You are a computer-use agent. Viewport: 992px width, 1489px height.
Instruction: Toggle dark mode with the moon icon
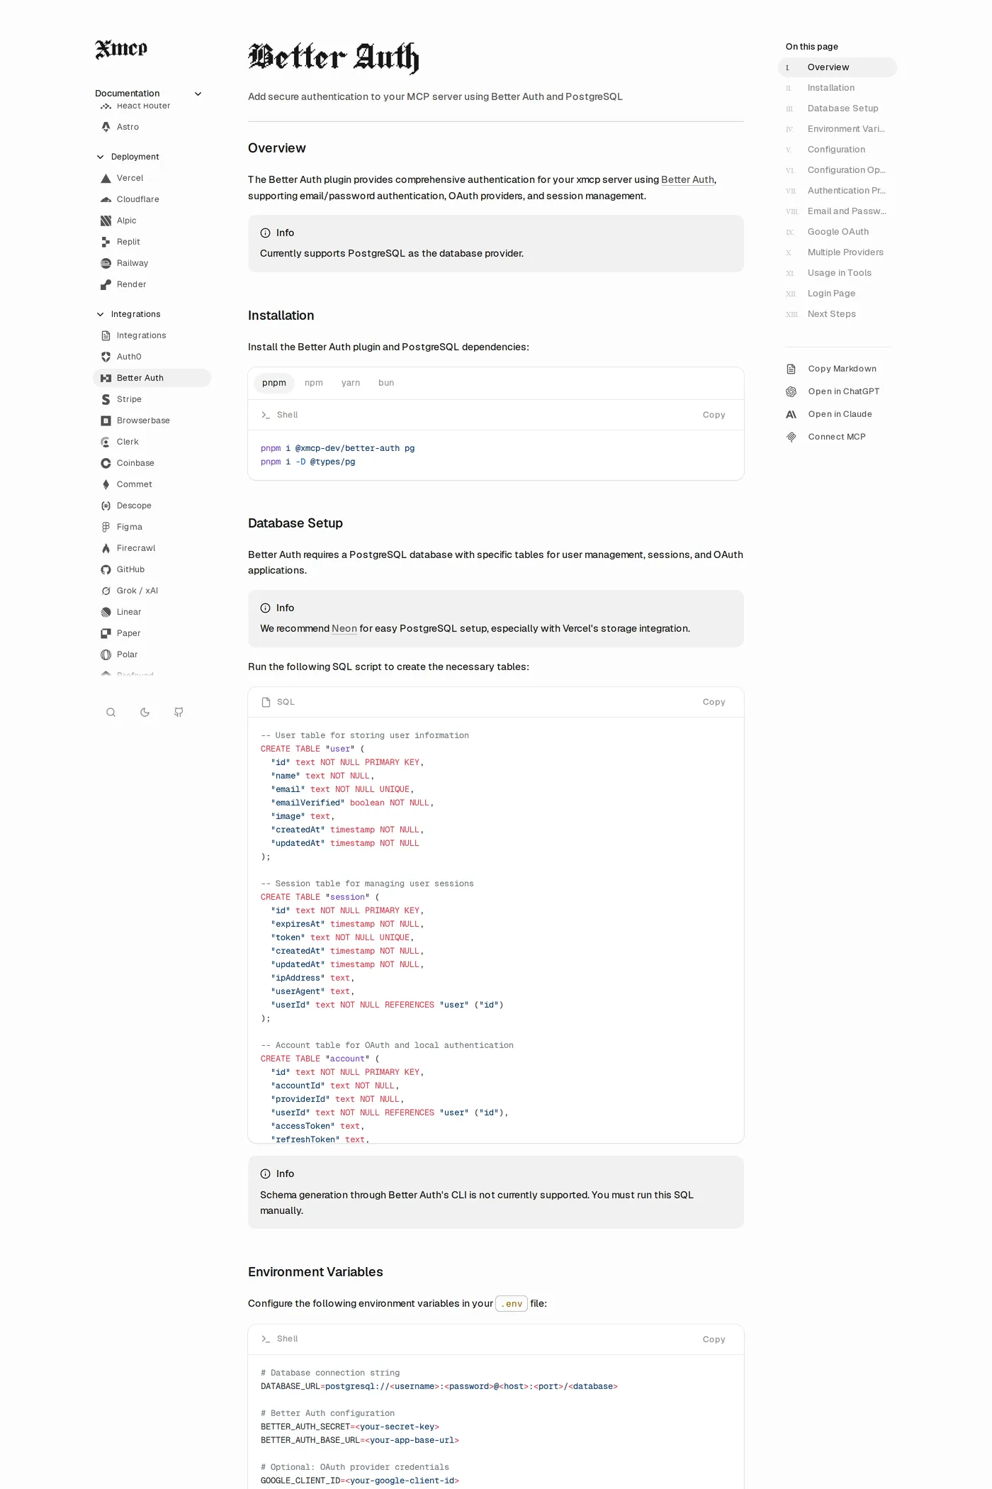click(x=145, y=713)
